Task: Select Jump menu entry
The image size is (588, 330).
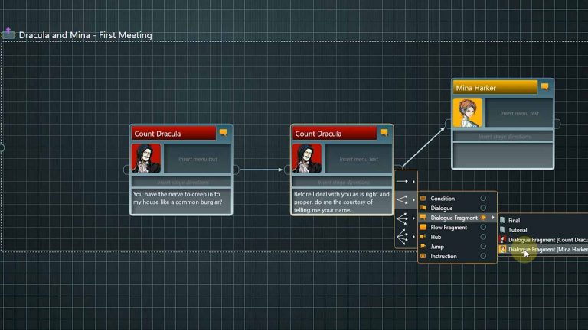Action: pos(457,247)
